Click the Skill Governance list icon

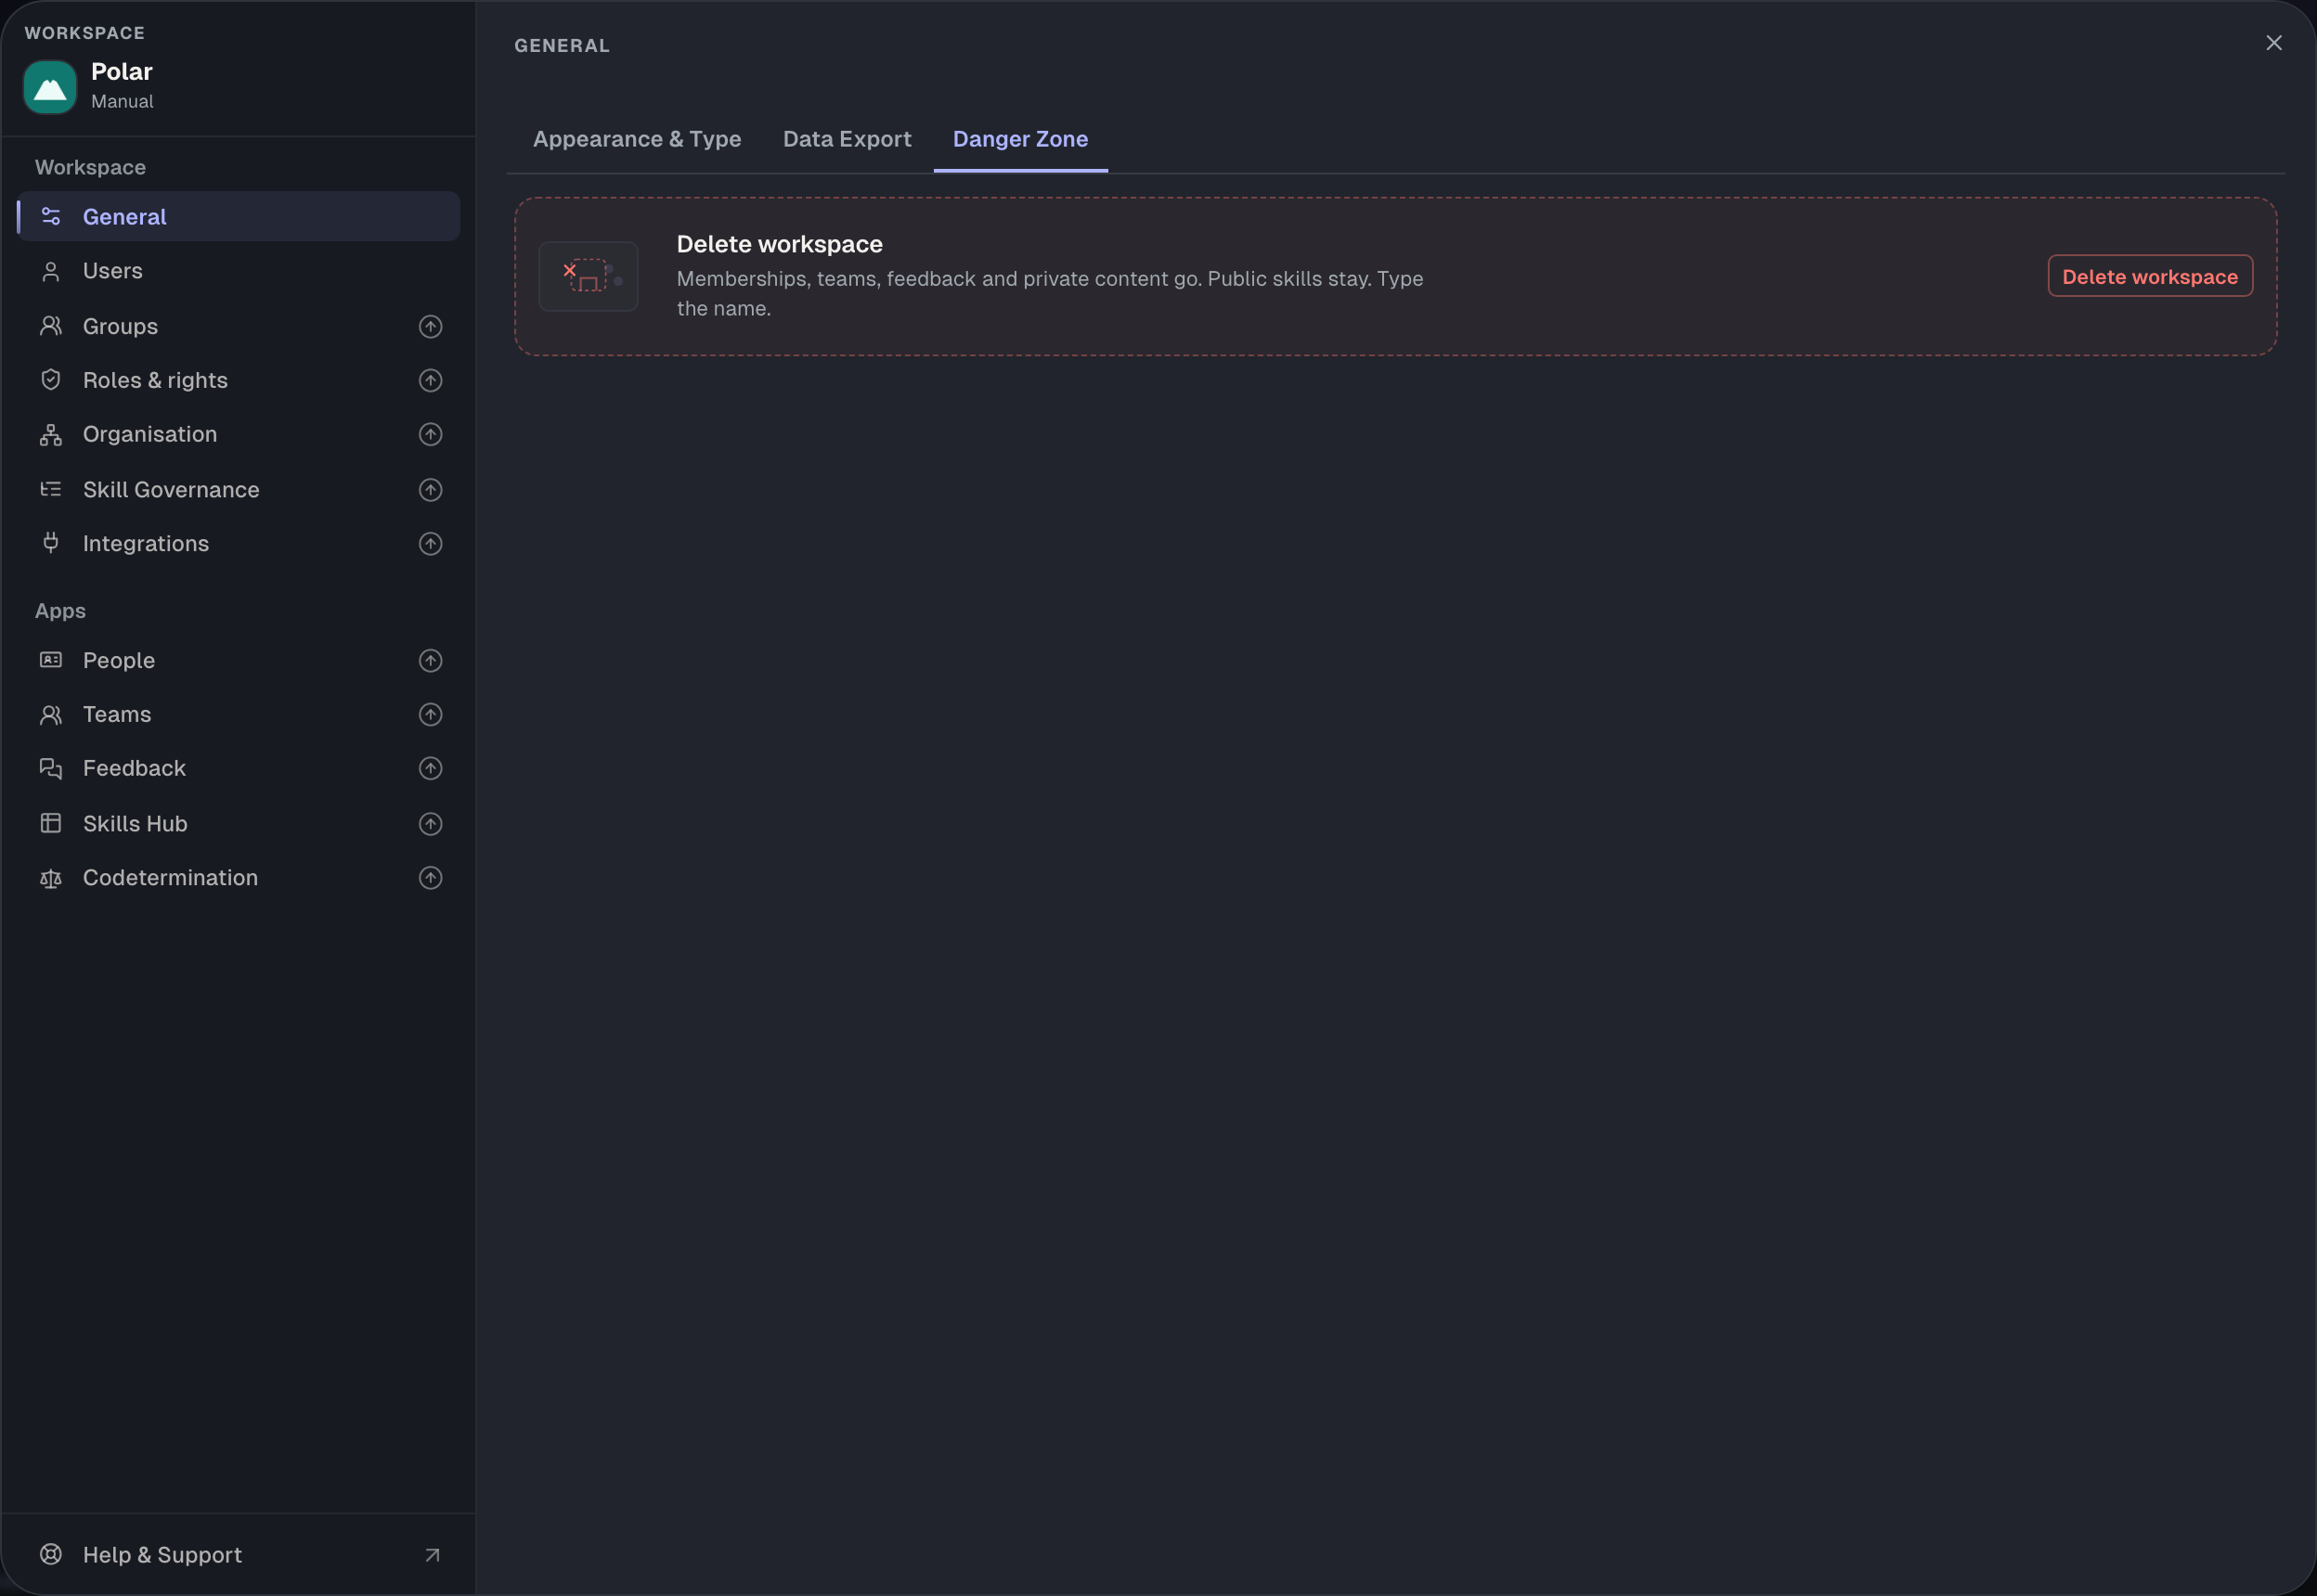tap(51, 489)
